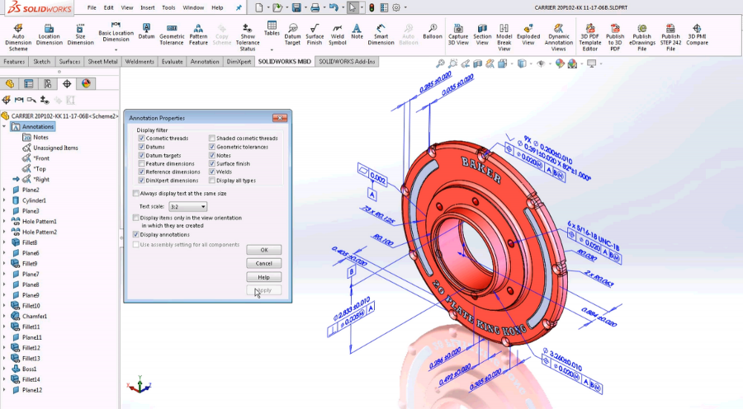The image size is (743, 409).
Task: Expand the Chamfer1 feature node
Action: (x=4, y=316)
